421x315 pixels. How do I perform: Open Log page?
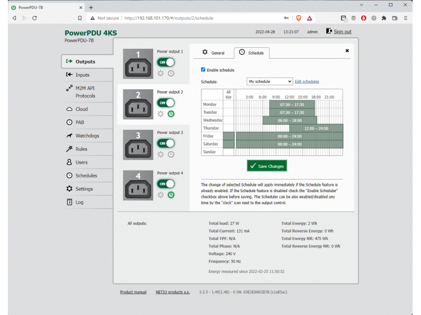click(x=87, y=202)
